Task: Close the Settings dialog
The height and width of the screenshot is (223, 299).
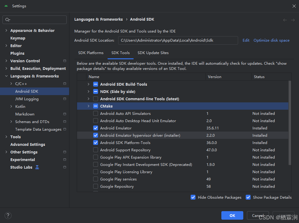Action: point(294,6)
